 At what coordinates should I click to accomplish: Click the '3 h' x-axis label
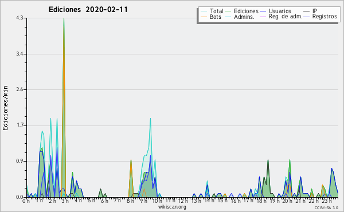65,201
